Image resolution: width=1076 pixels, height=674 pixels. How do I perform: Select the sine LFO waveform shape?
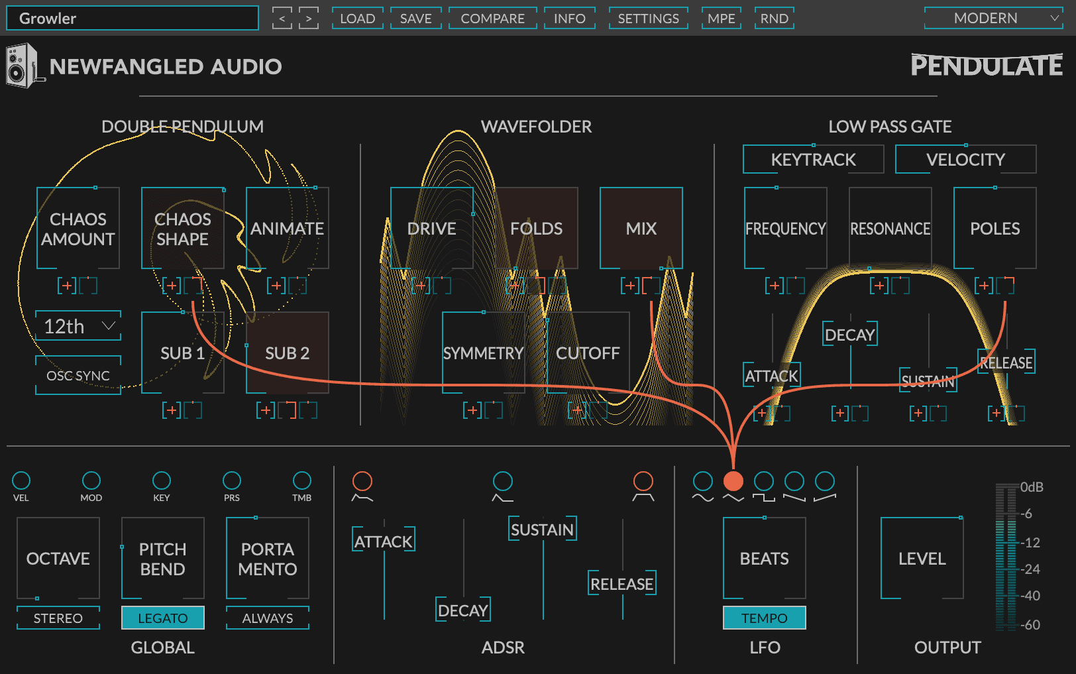point(703,482)
